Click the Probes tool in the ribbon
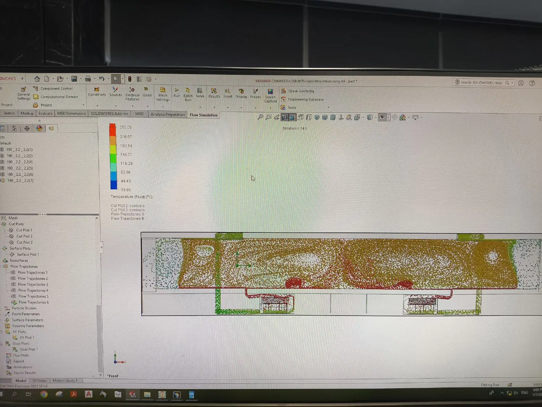 [x=255, y=94]
